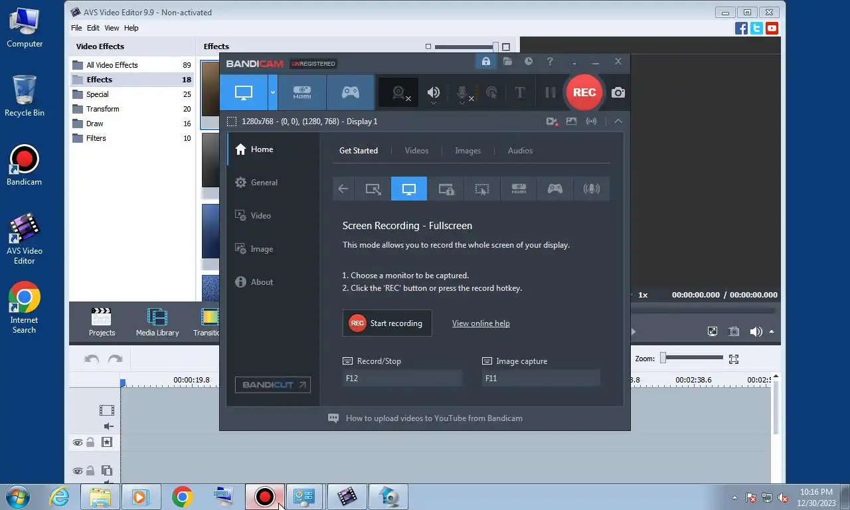Click the zoom-to-fit icon beside AVS Zoom slider
Image resolution: width=850 pixels, height=510 pixels.
pyautogui.click(x=734, y=359)
